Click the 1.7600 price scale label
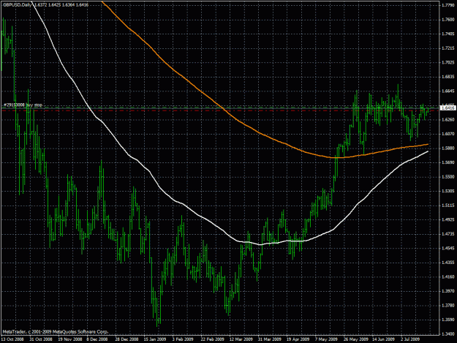This screenshot has height=343, width=457. pyautogui.click(x=448, y=20)
